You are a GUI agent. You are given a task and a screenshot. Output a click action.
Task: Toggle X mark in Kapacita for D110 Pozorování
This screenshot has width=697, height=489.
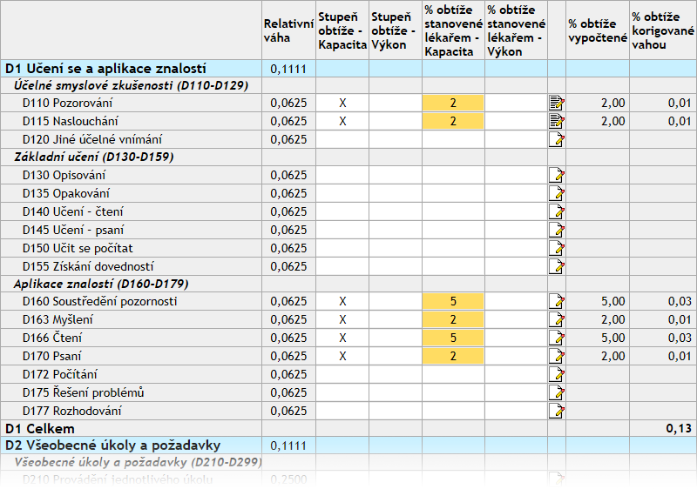pyautogui.click(x=342, y=103)
